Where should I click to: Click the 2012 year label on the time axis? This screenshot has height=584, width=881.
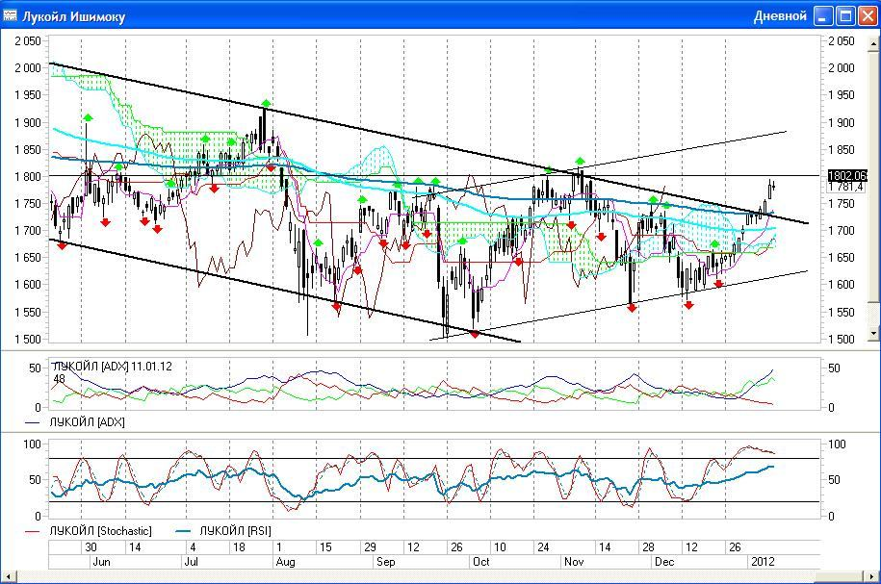(x=763, y=562)
